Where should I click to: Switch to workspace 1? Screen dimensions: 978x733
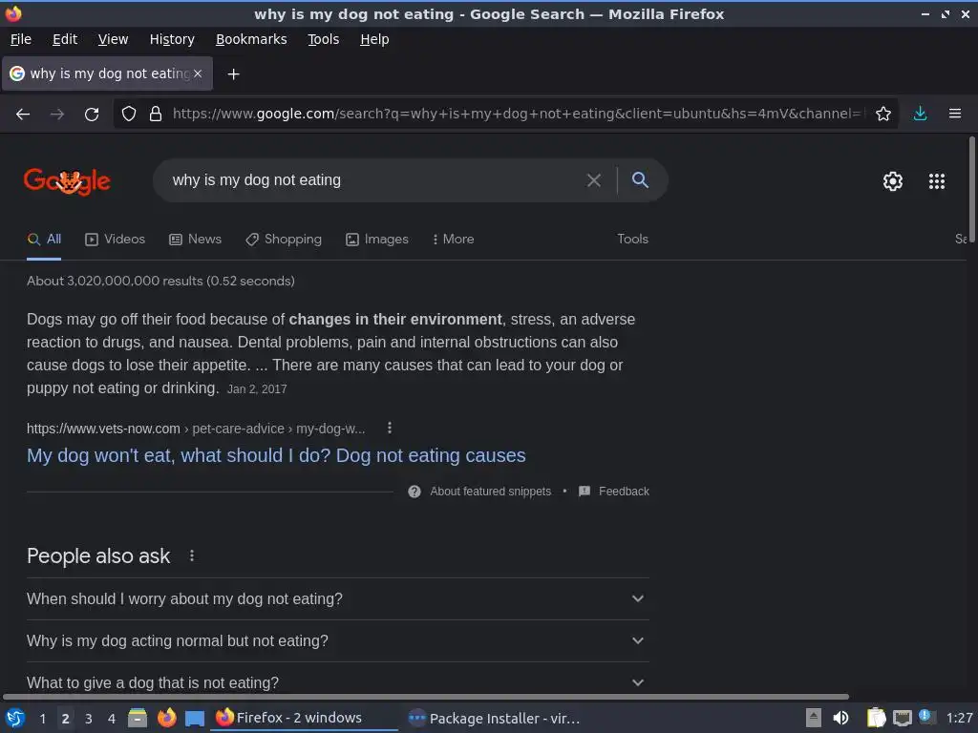click(42, 719)
